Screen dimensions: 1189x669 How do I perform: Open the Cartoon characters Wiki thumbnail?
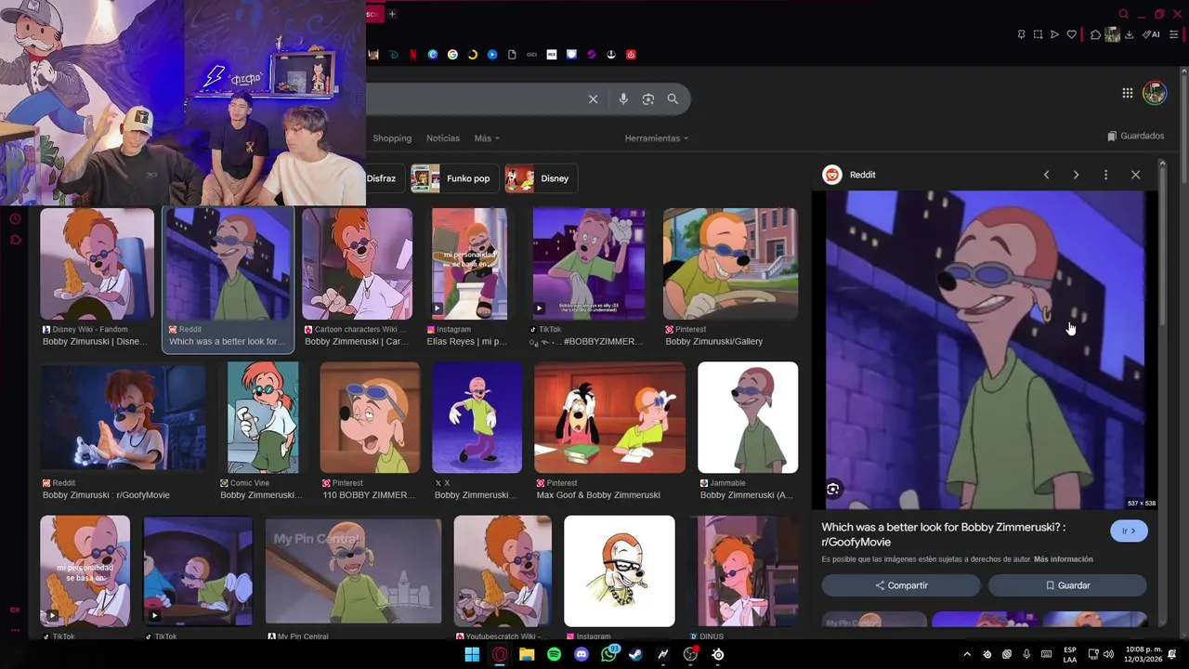pyautogui.click(x=357, y=264)
